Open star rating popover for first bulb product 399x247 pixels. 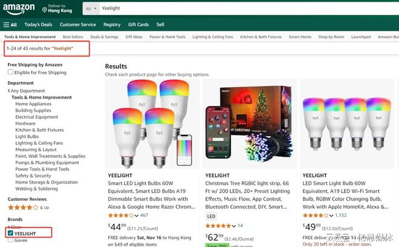point(123,215)
